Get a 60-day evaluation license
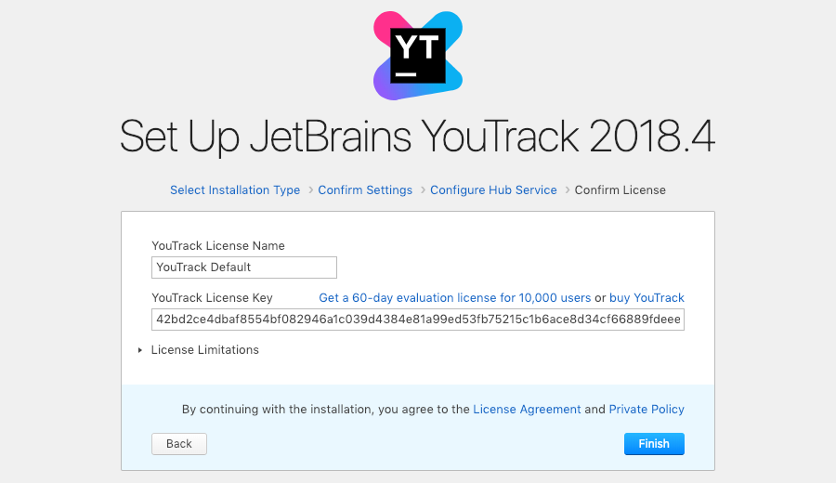Screen dimensions: 836x483 point(455,298)
